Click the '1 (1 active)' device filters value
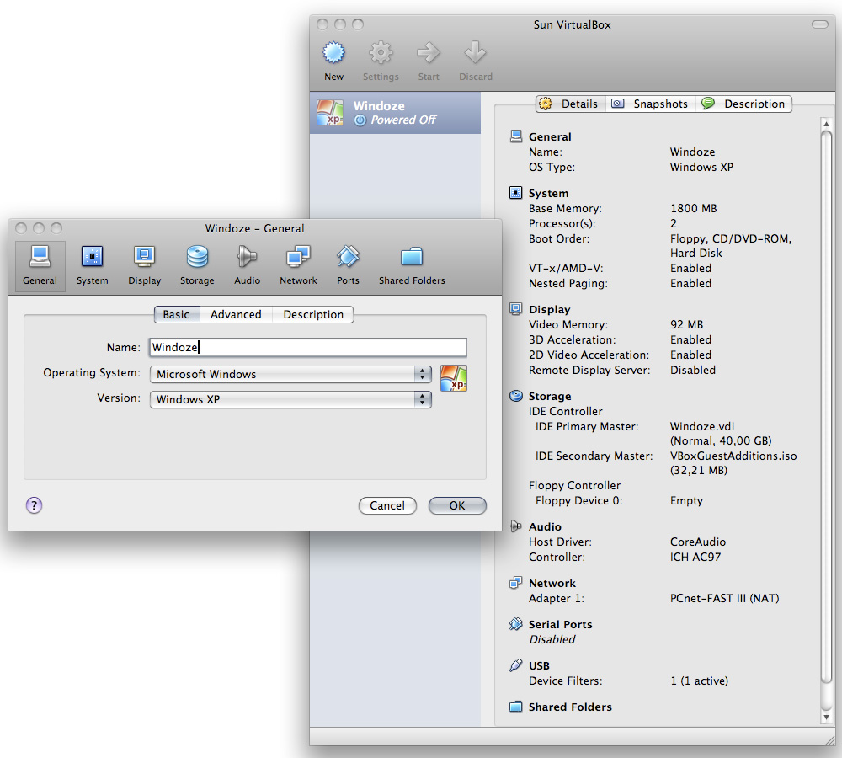 699,681
